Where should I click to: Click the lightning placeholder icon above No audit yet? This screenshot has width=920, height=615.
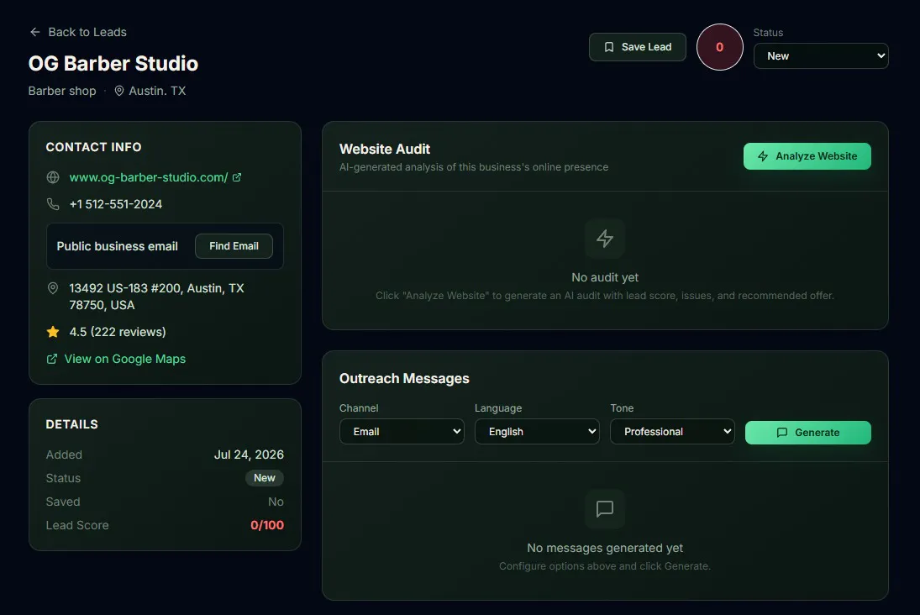click(605, 239)
